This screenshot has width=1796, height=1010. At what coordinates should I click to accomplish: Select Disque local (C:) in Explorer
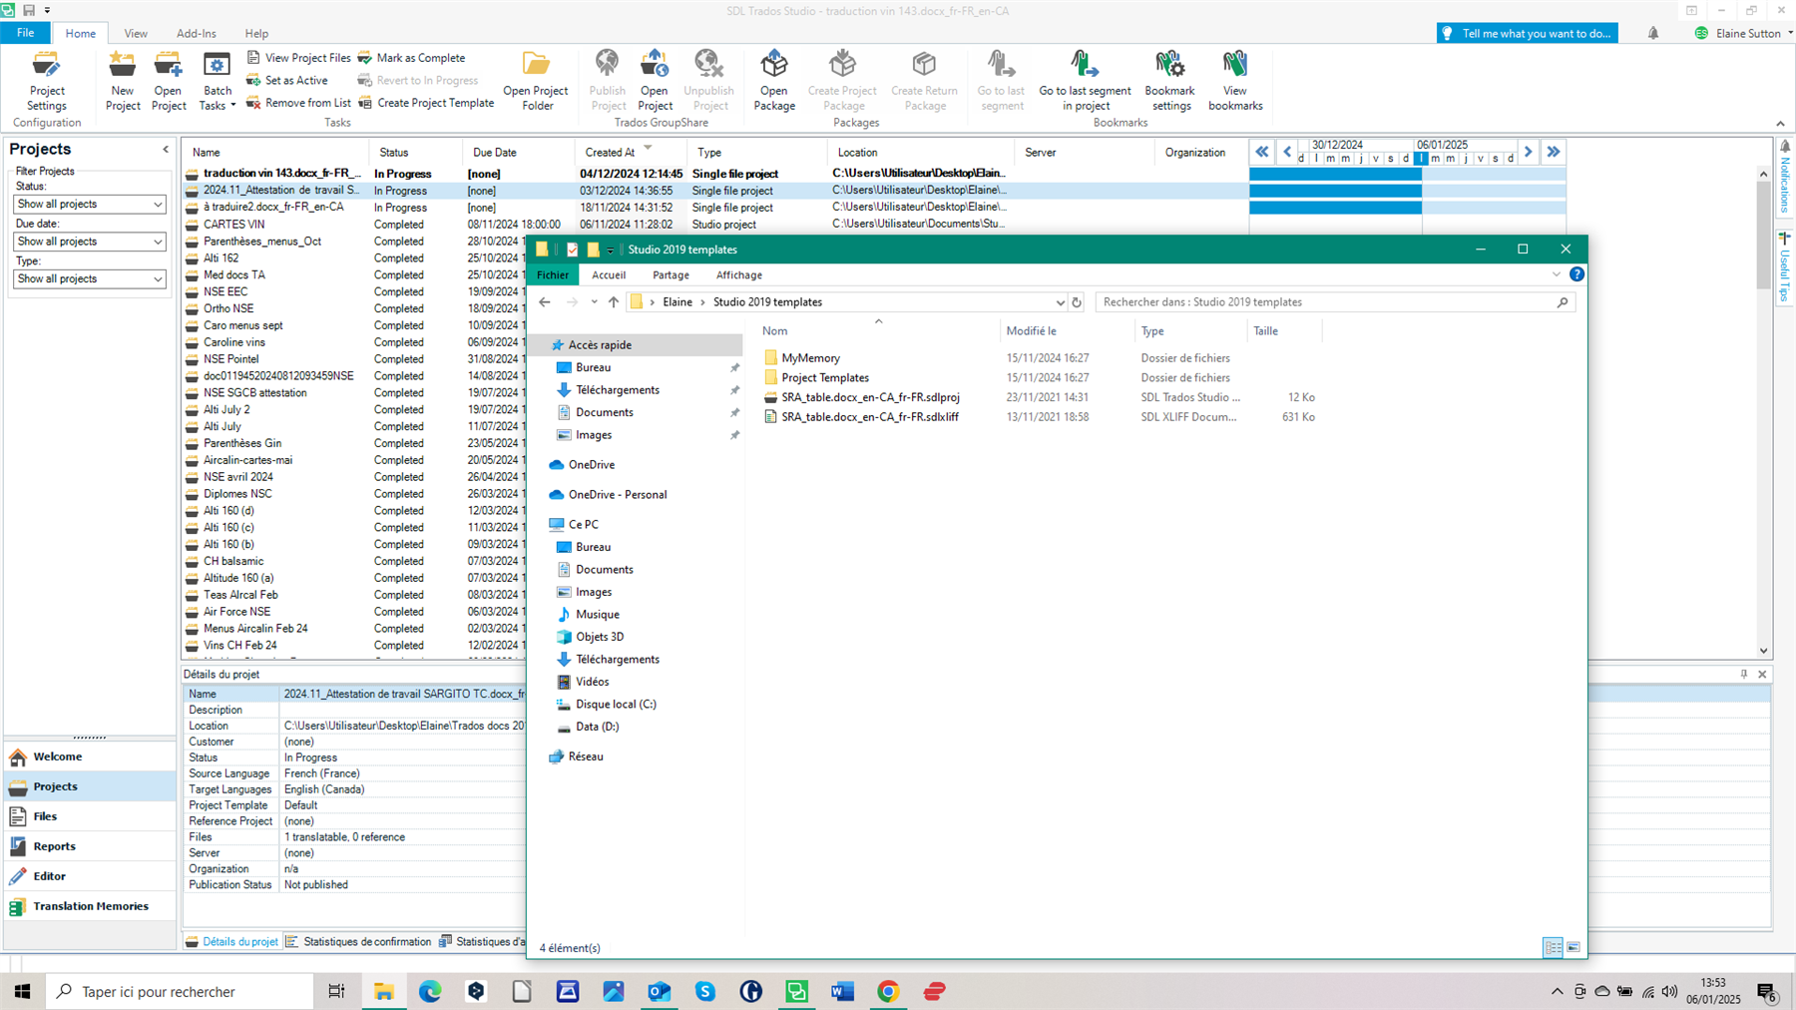pyautogui.click(x=615, y=705)
